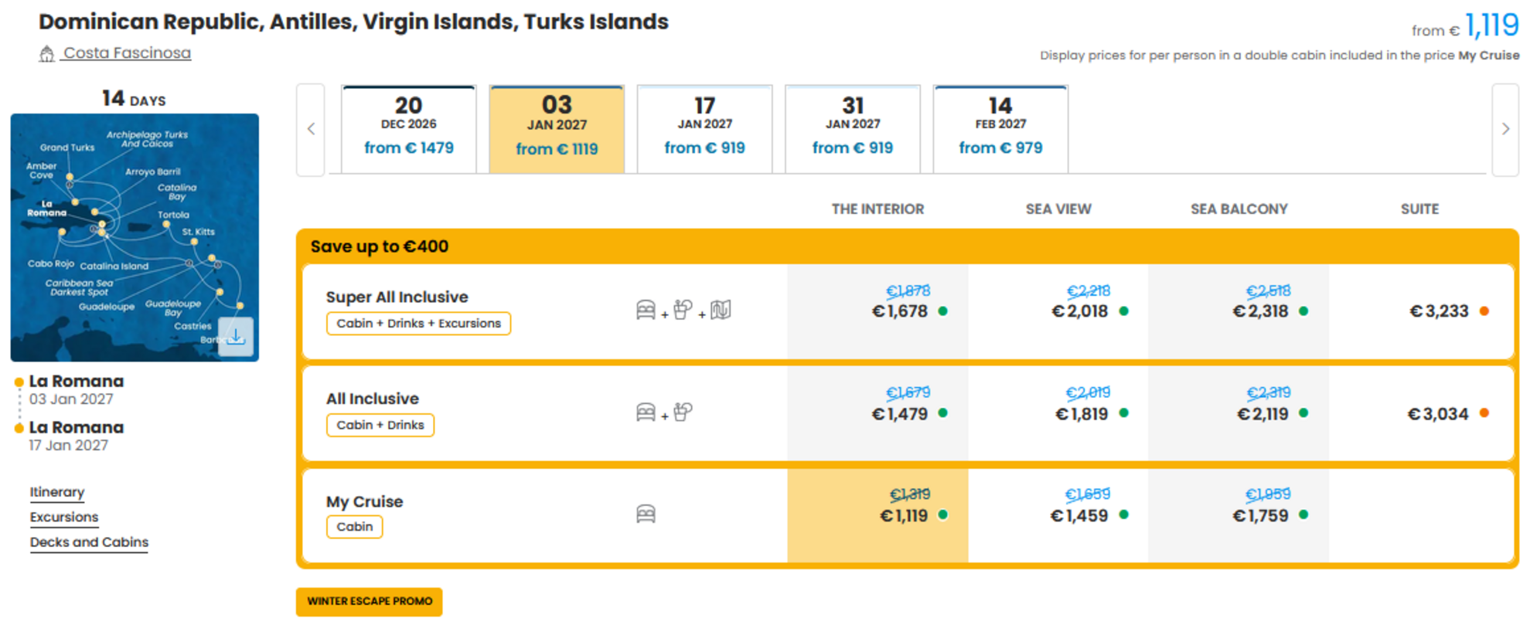The height and width of the screenshot is (618, 1530).
Task: Click the cabin bed icon in All Inclusive row
Action: [646, 412]
